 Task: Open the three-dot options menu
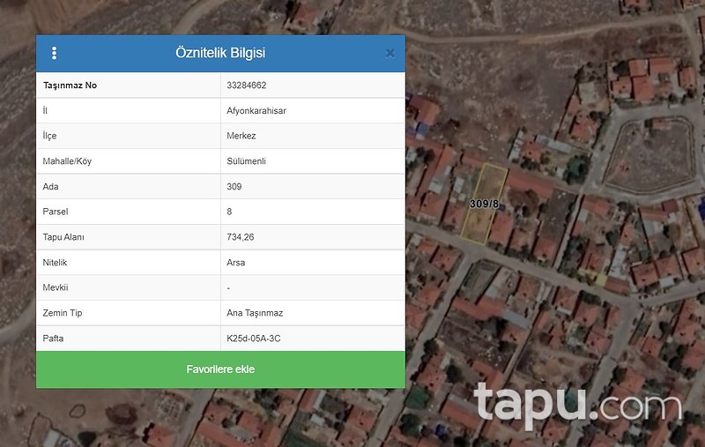(x=54, y=53)
